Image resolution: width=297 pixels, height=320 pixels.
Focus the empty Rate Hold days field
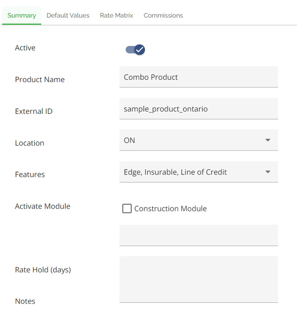click(199, 235)
